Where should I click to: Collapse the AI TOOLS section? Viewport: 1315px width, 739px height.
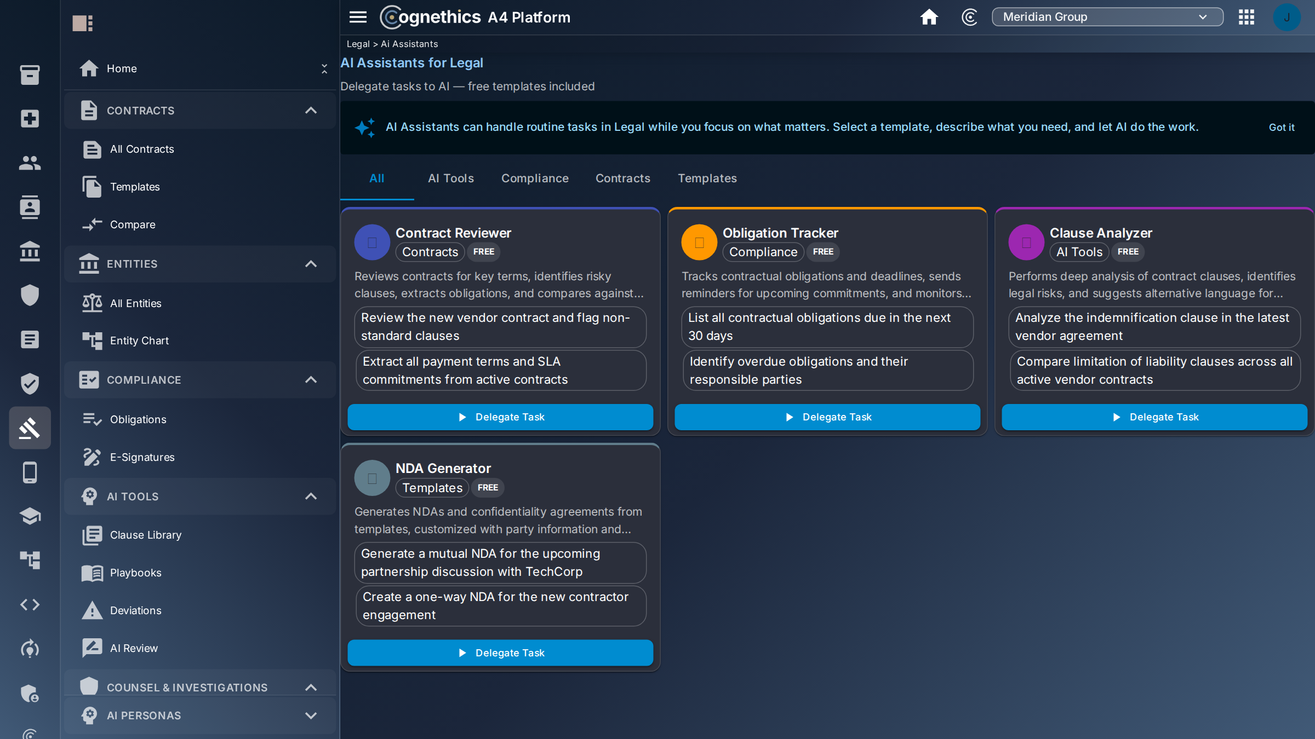[311, 496]
